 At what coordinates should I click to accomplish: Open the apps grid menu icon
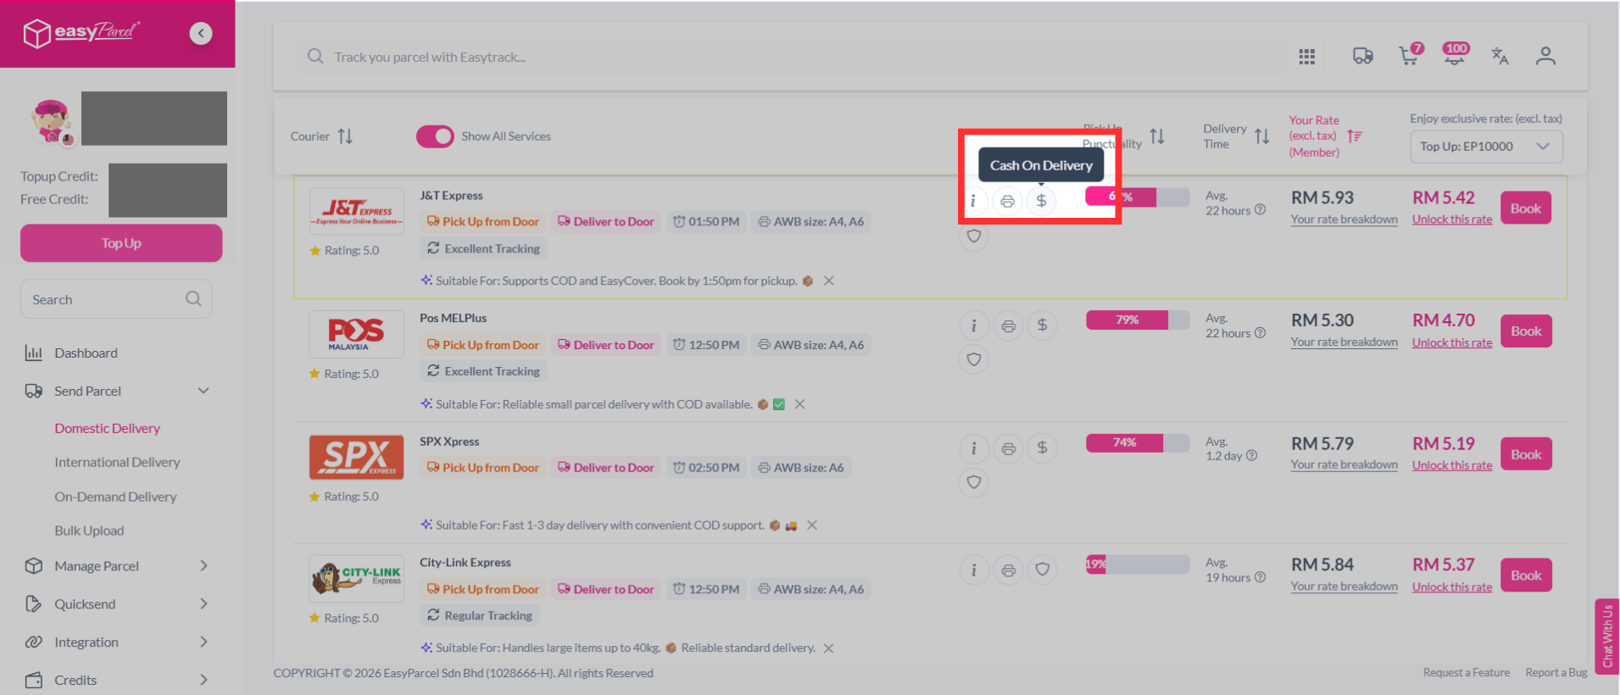click(x=1306, y=57)
